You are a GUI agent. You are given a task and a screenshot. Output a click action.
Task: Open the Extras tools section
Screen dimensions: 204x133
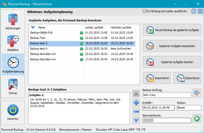13,86
